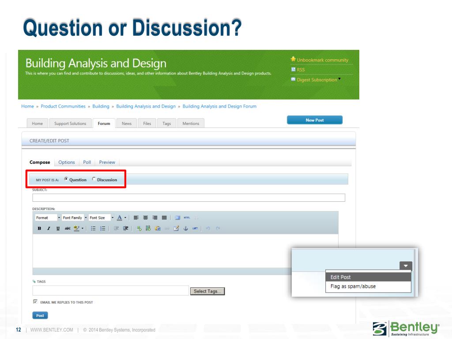Click the paste from Word icon

[x=158, y=228]
